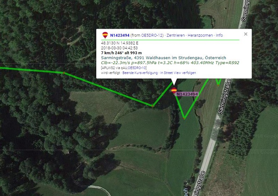
Task: Click Zentrieren to center the map
Action: click(175, 35)
